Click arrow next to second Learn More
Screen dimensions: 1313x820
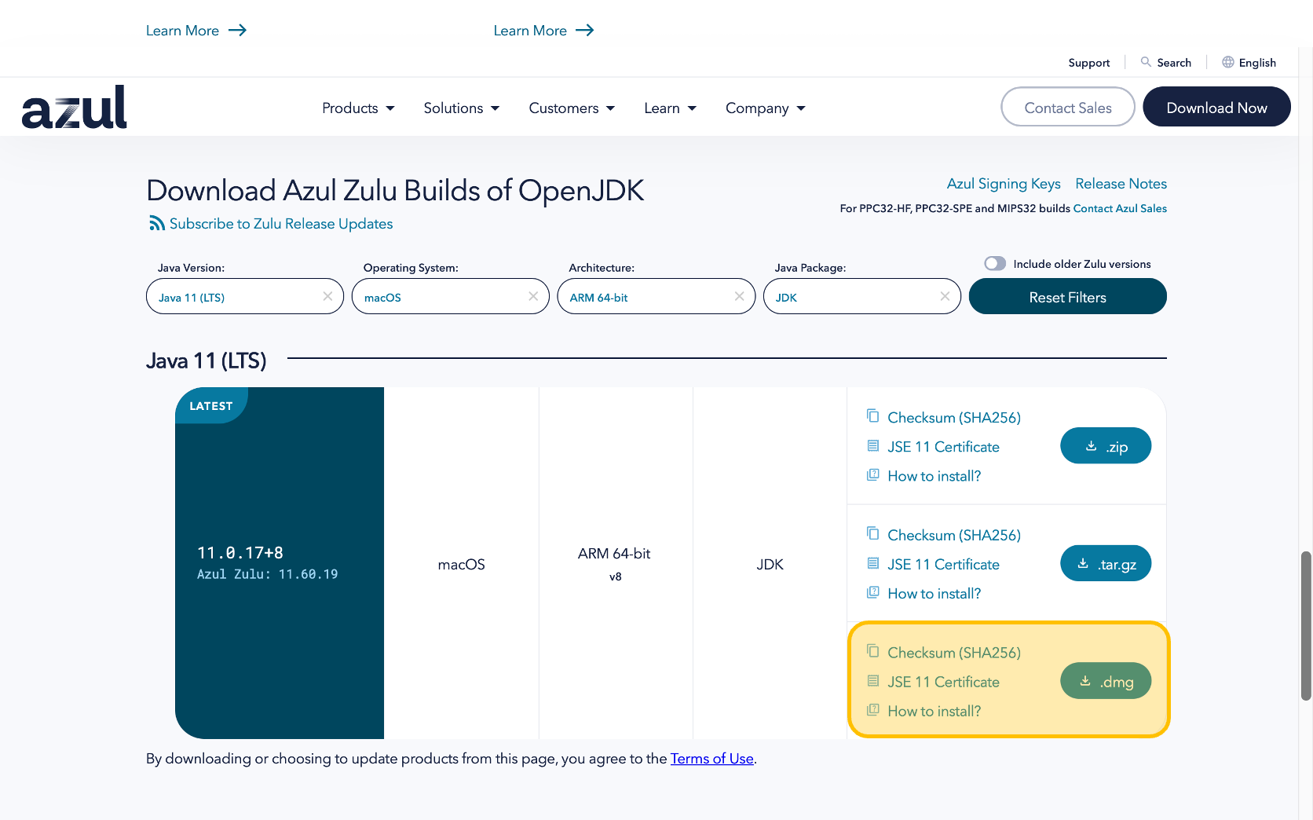point(585,30)
